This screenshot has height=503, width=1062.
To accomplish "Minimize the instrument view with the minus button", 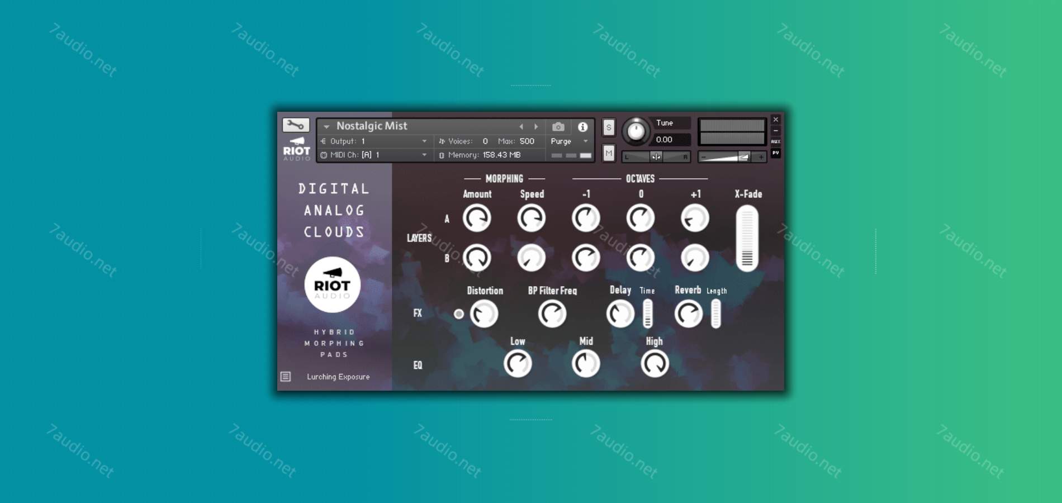I will 776,131.
